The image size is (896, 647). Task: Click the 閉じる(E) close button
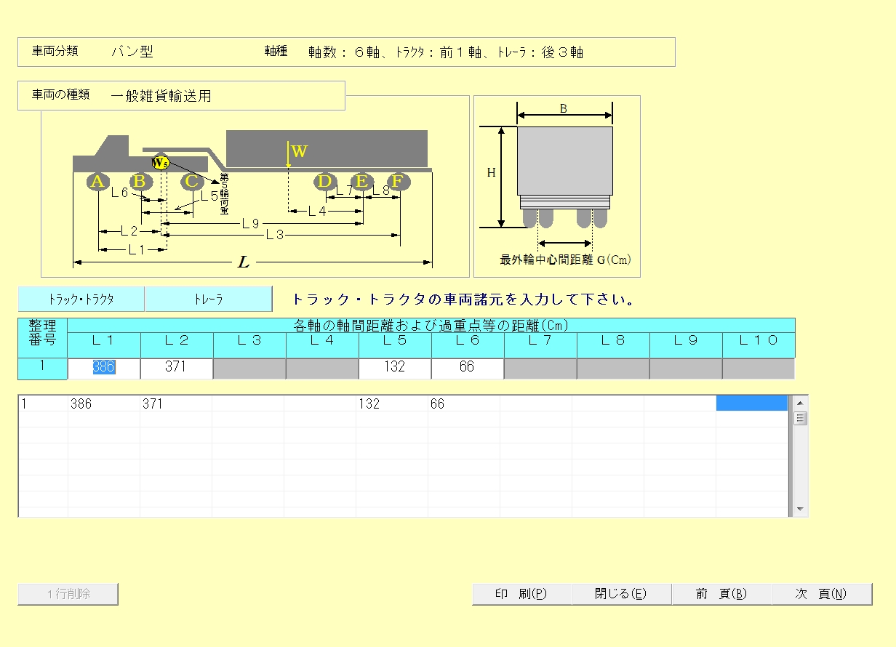[x=621, y=594]
